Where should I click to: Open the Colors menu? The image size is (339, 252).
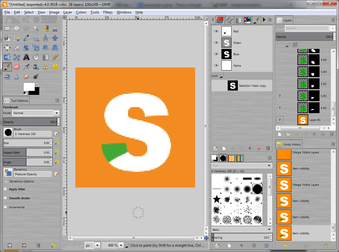[81, 12]
